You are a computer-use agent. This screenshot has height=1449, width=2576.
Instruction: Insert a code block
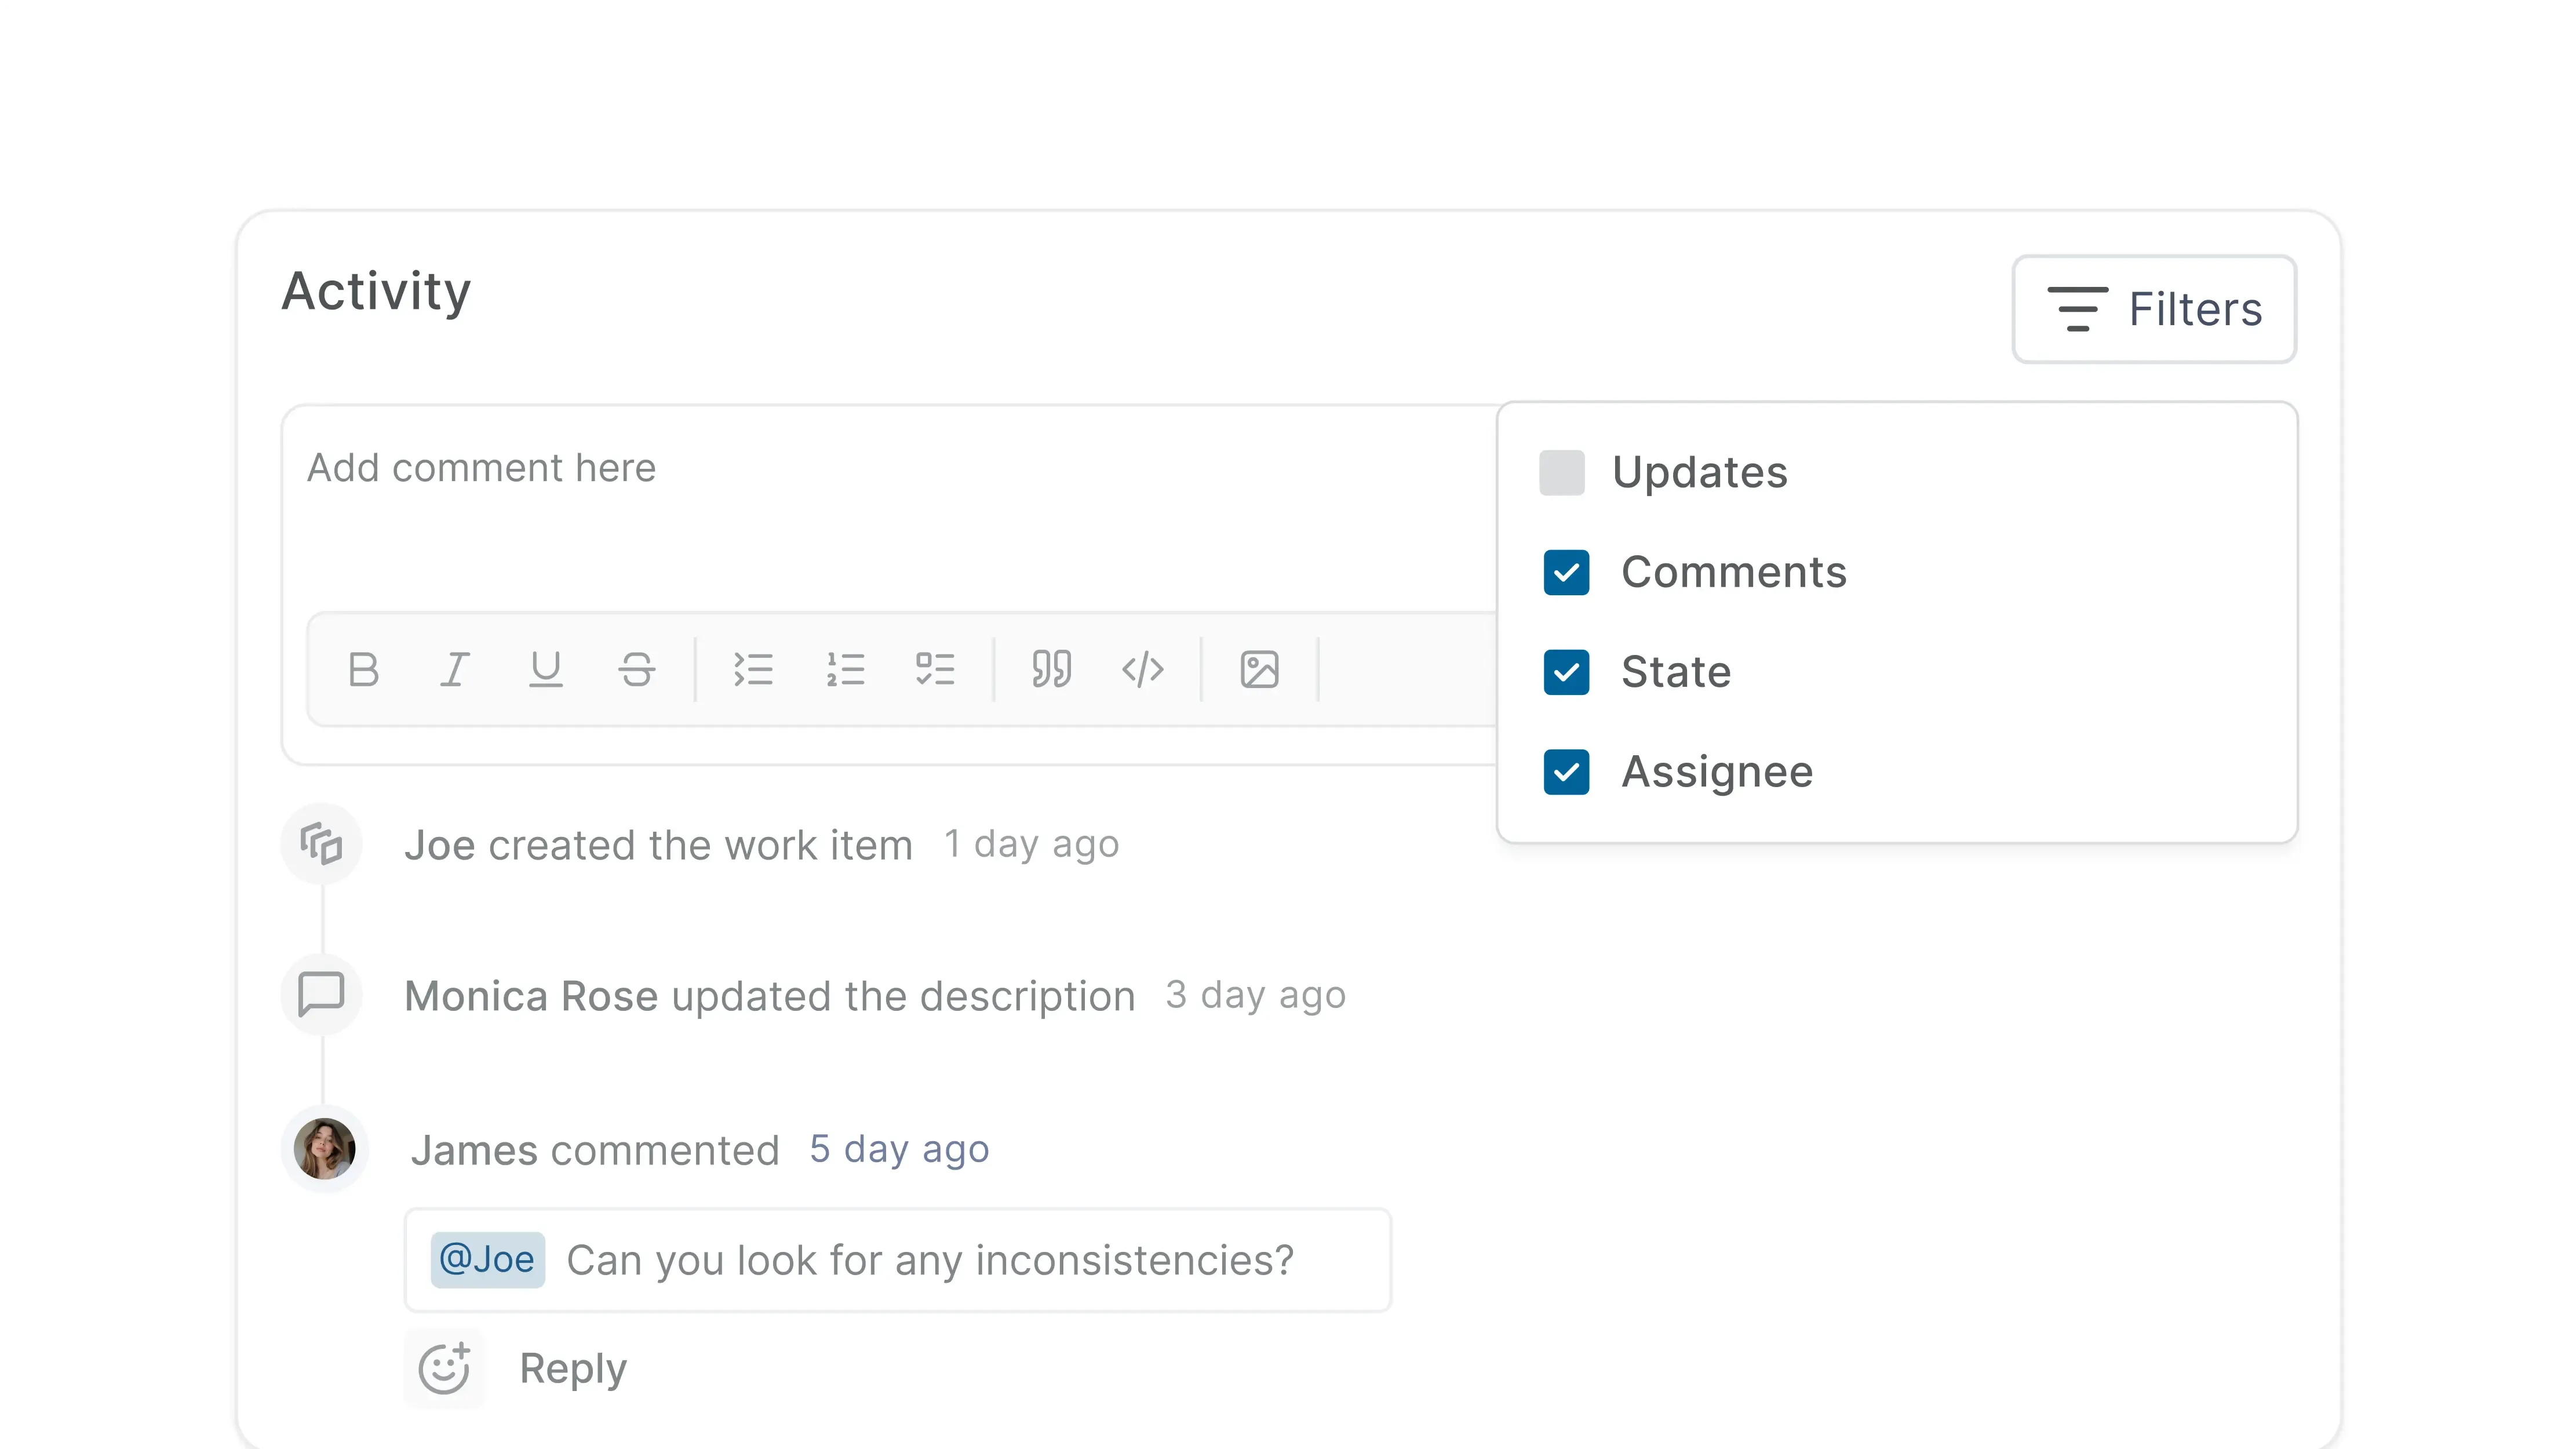1143,669
